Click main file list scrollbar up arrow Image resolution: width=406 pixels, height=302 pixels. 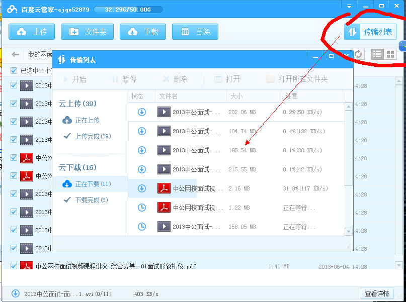tap(399, 81)
